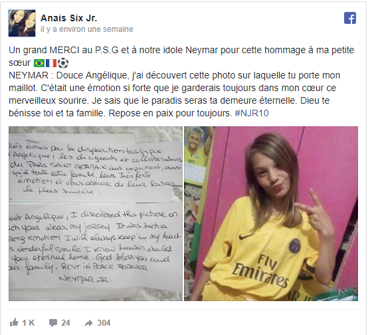This screenshot has width=368, height=335.
Task: Click the 24 comments count
Action: point(66,323)
